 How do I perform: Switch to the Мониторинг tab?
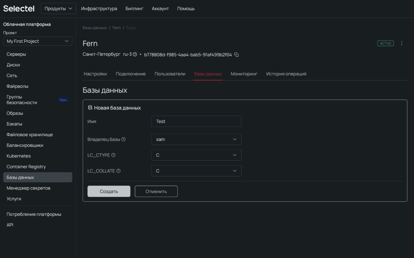(x=244, y=74)
